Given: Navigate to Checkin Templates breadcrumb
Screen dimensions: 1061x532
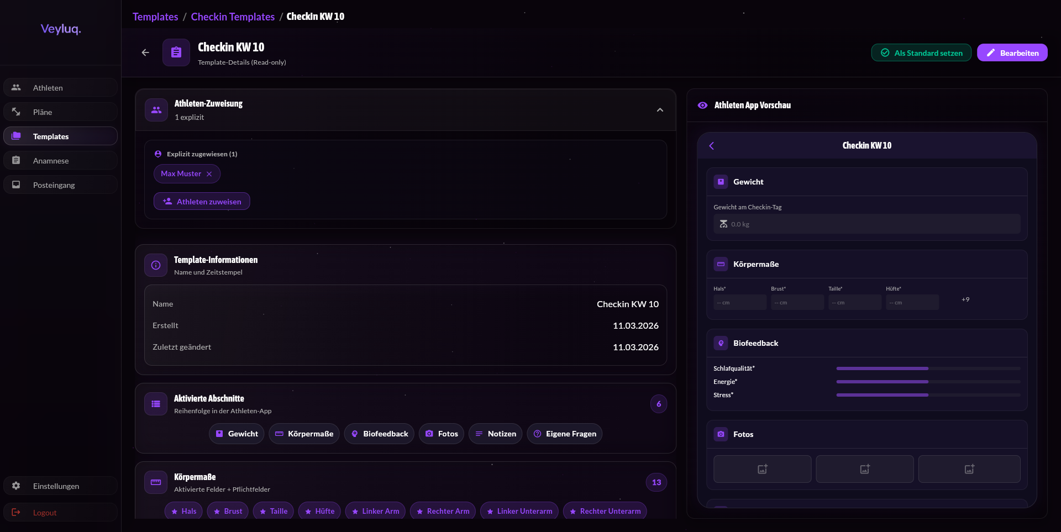Looking at the screenshot, I should click(233, 17).
